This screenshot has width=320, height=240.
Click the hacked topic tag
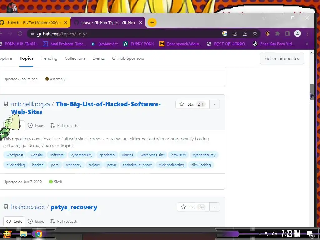point(38,165)
